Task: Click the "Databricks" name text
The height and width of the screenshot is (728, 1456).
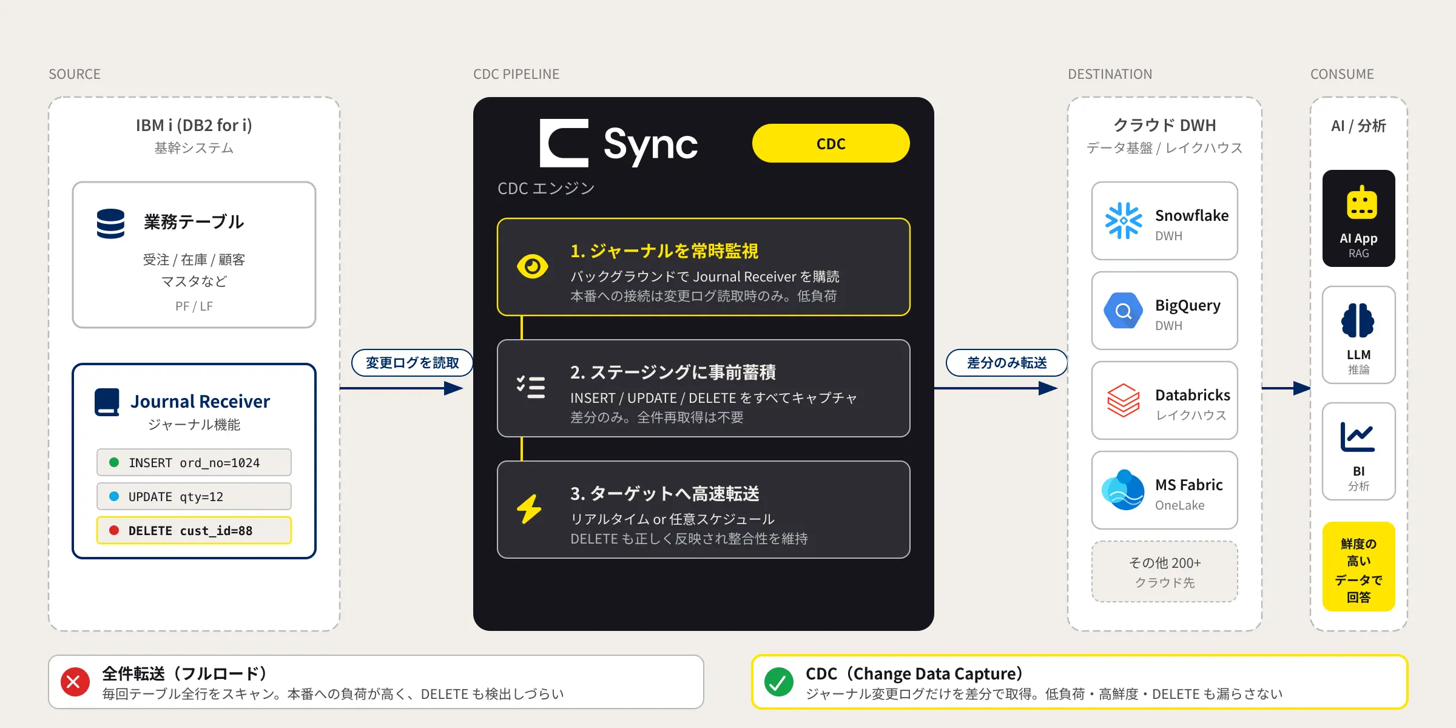Action: click(x=1193, y=395)
